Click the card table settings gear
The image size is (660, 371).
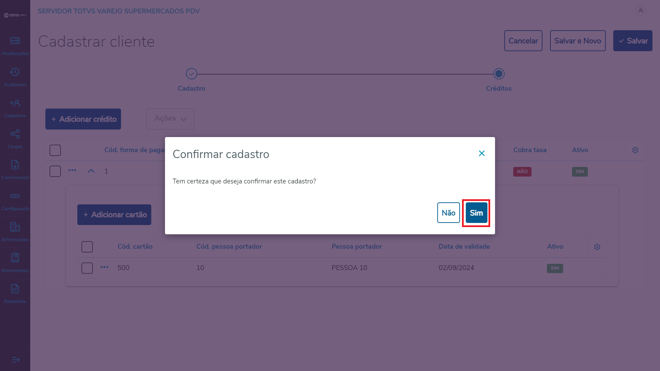[597, 247]
